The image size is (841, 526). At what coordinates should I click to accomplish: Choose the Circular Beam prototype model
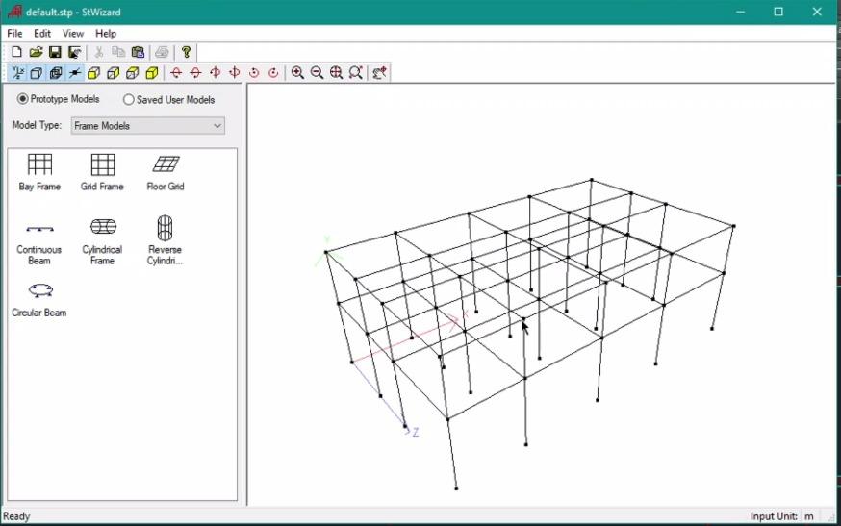pos(39,300)
